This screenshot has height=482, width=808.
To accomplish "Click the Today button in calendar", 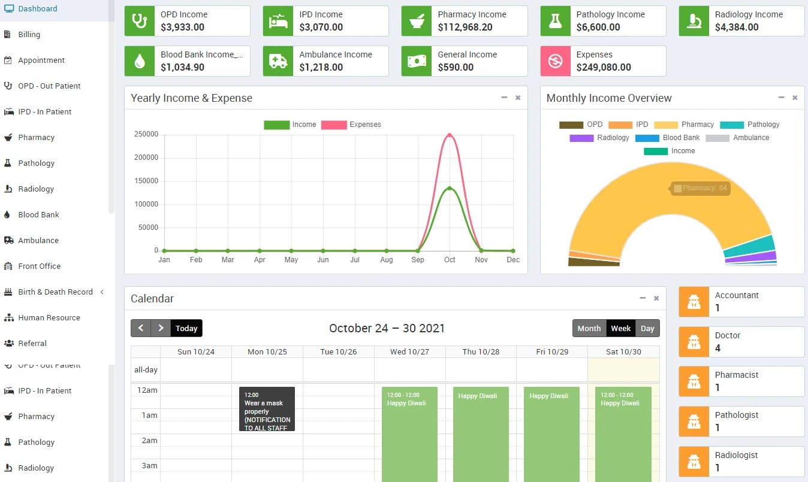I will pos(186,328).
